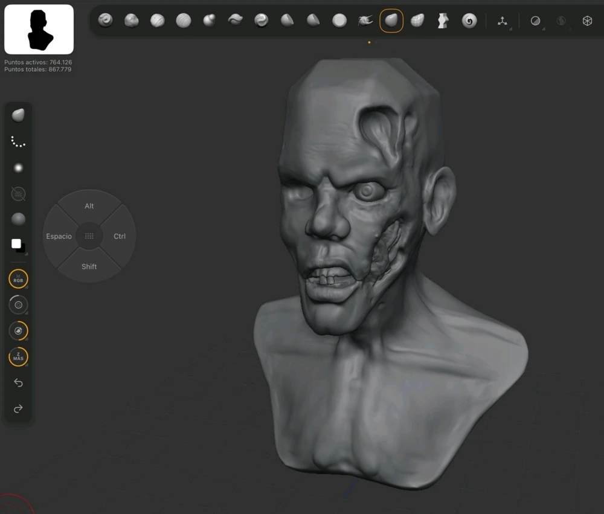Toggle the crossed-out texture icon in sidebar

point(18,194)
